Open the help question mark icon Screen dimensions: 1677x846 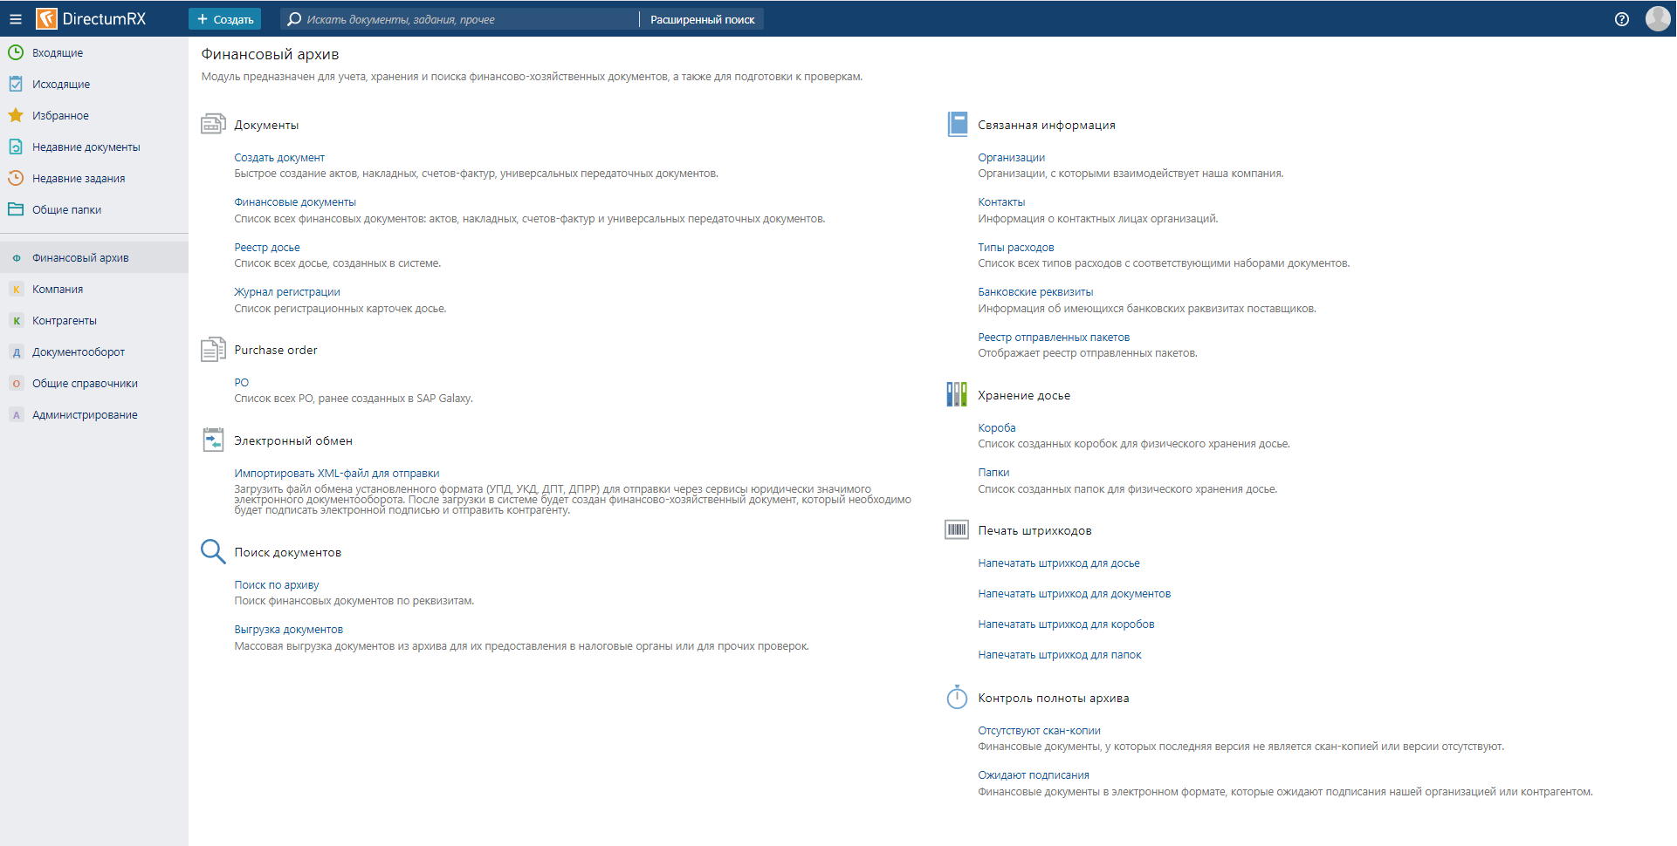click(1622, 19)
